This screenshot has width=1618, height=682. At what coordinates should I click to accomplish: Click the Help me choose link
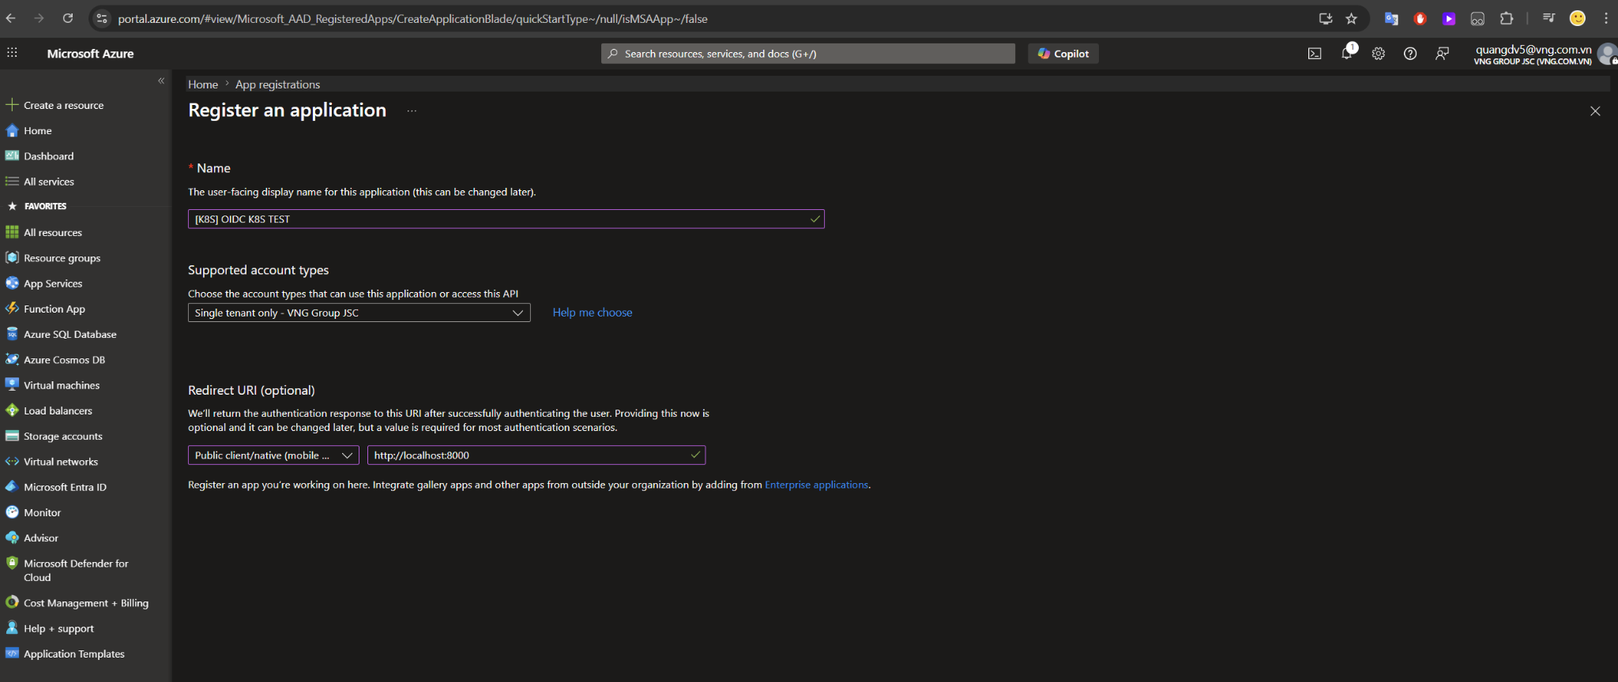[593, 313]
